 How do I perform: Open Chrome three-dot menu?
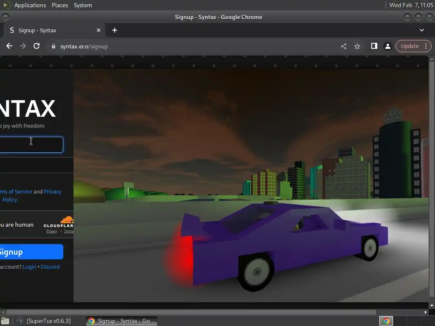(426, 46)
